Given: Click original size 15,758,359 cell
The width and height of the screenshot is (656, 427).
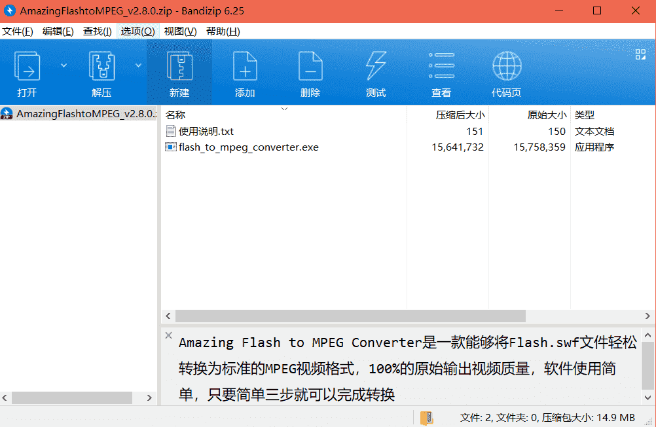Looking at the screenshot, I should (x=539, y=147).
